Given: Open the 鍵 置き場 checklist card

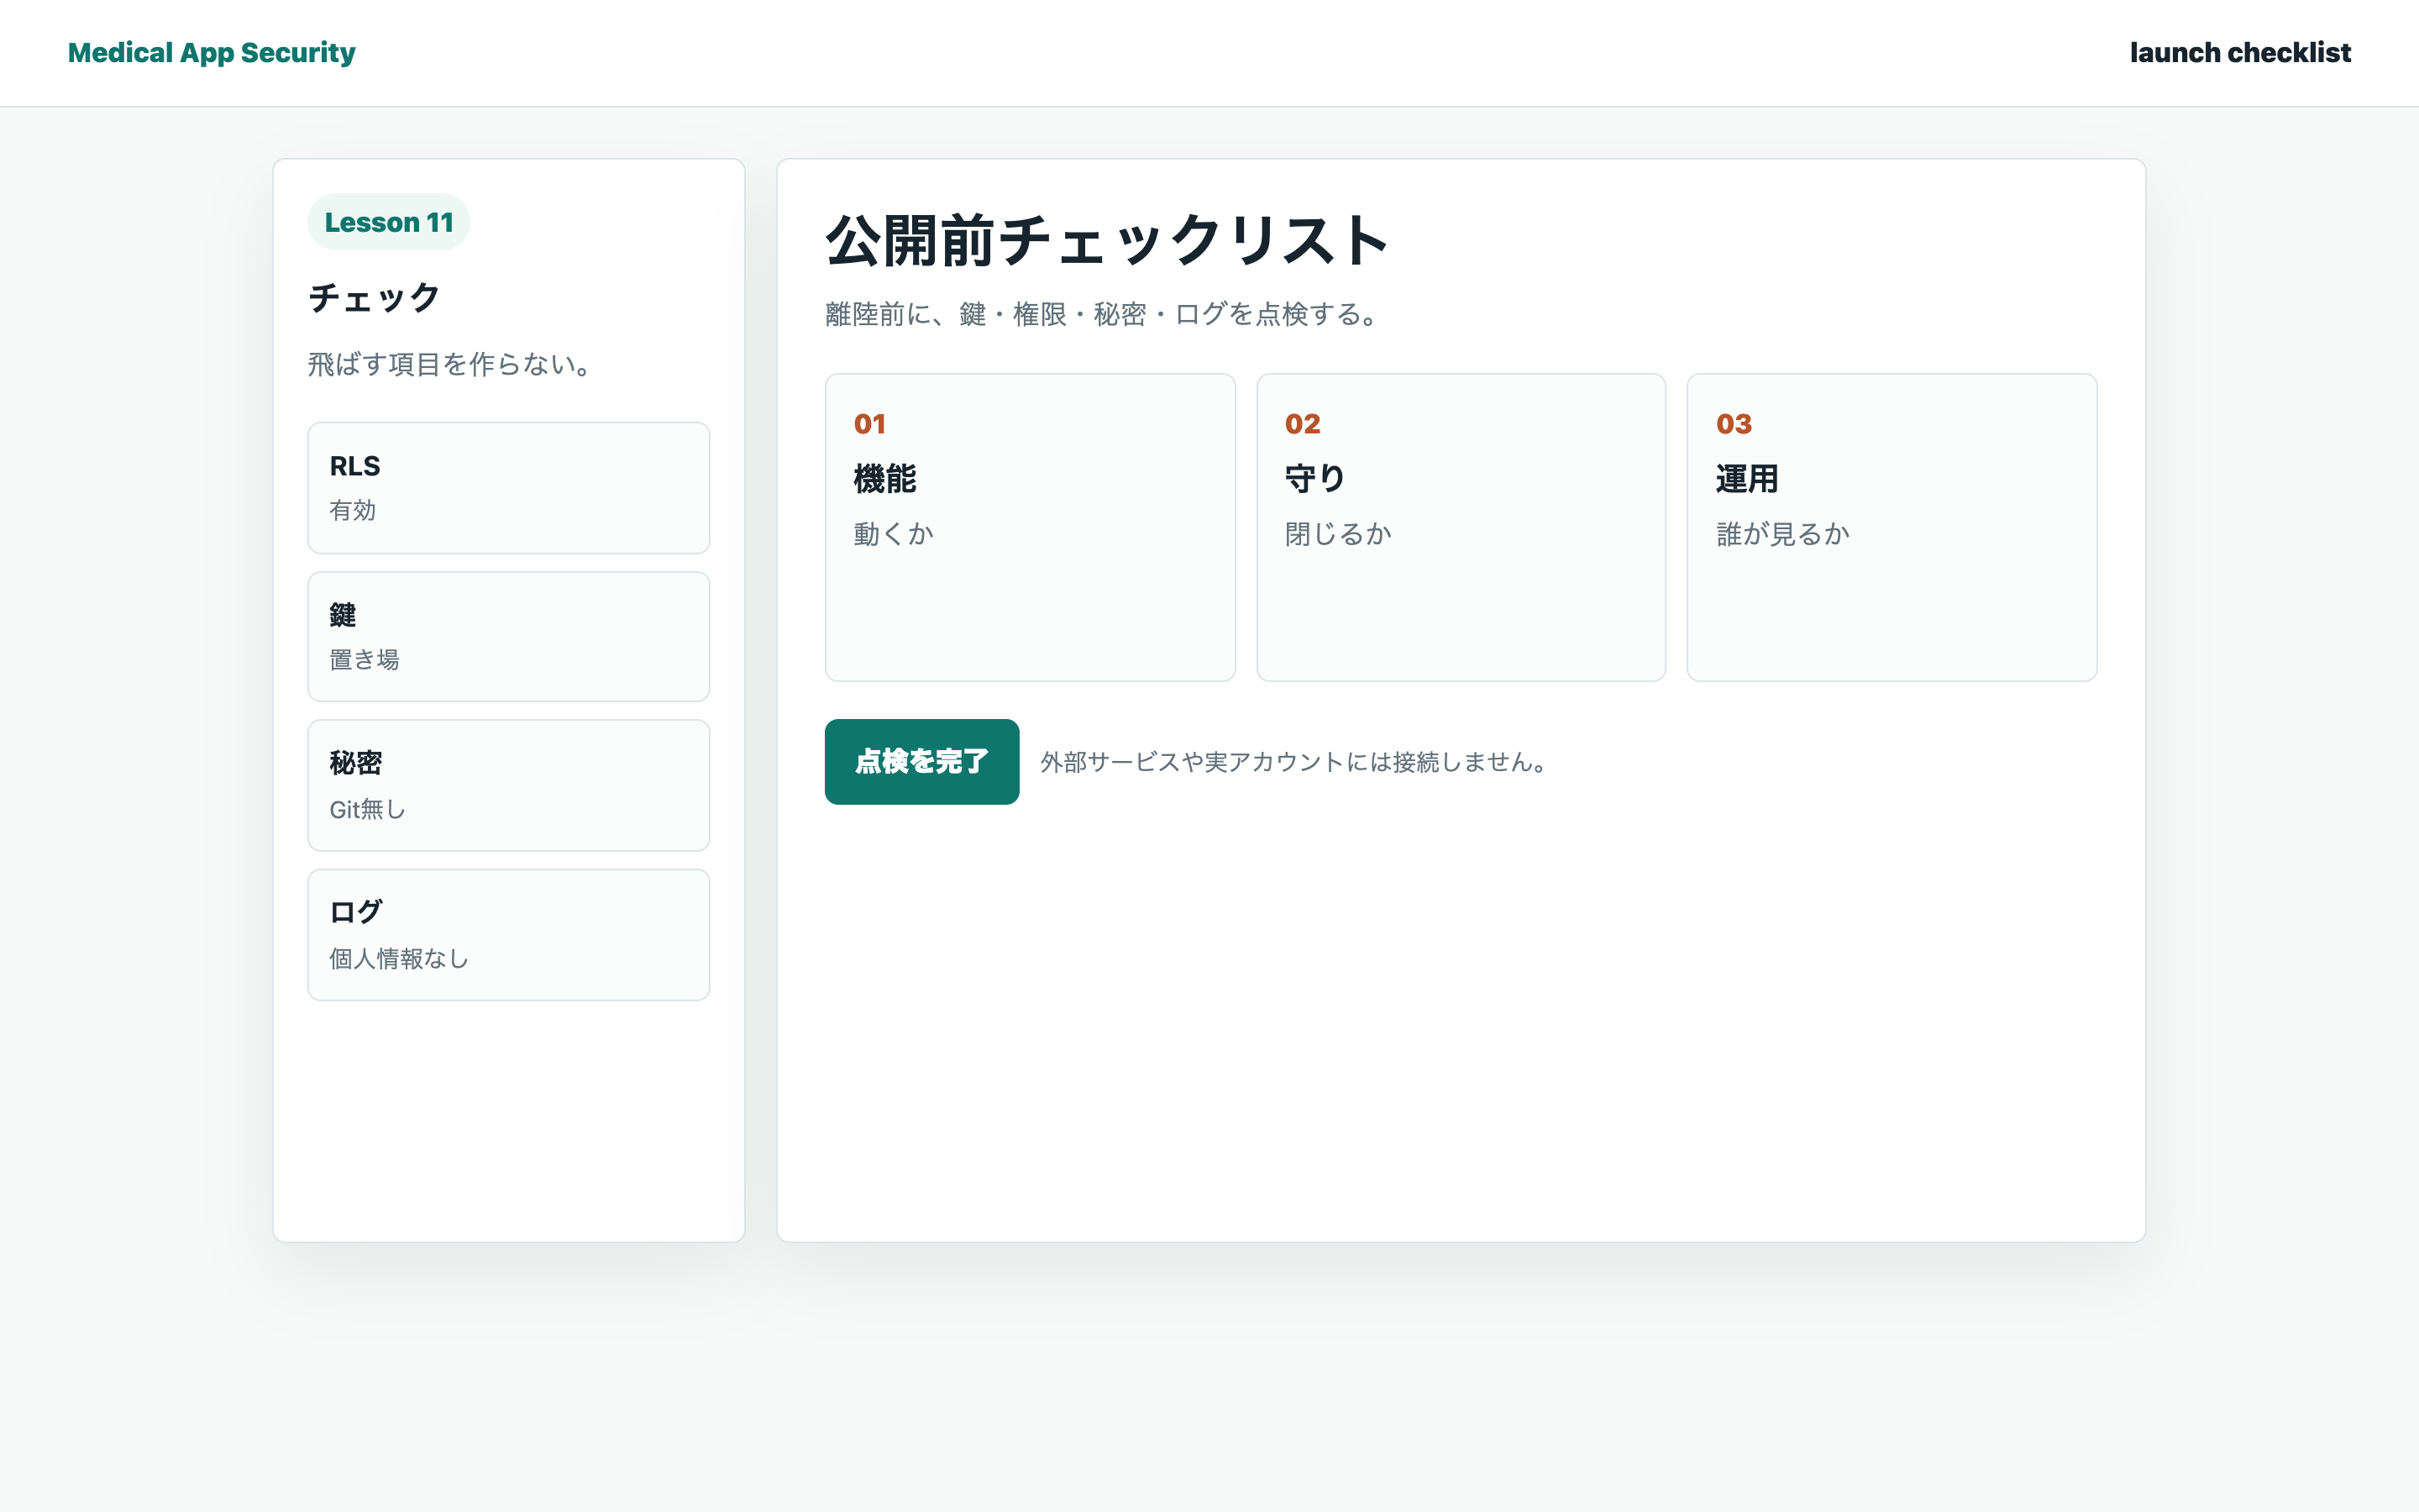Looking at the screenshot, I should point(509,637).
